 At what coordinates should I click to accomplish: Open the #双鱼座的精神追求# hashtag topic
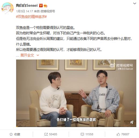click(x=31, y=17)
